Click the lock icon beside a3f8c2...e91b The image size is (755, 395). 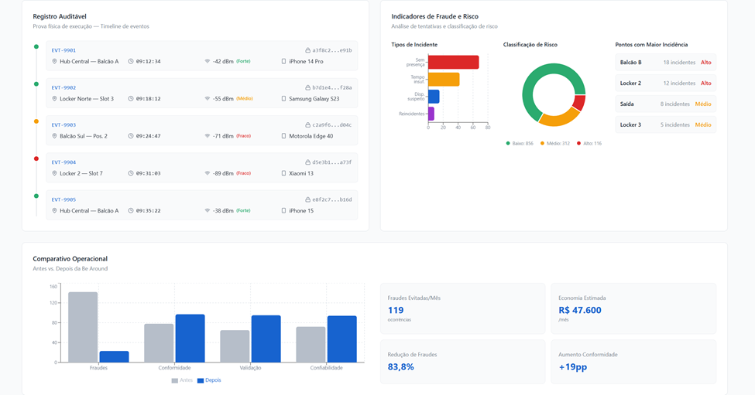307,50
